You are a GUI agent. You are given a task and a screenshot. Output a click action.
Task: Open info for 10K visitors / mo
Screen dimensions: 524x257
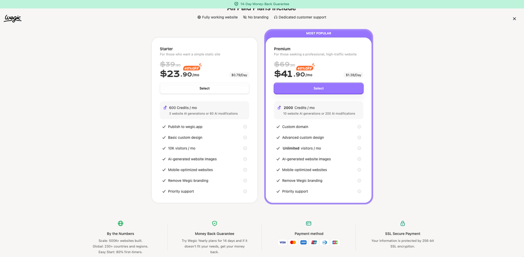(x=245, y=148)
